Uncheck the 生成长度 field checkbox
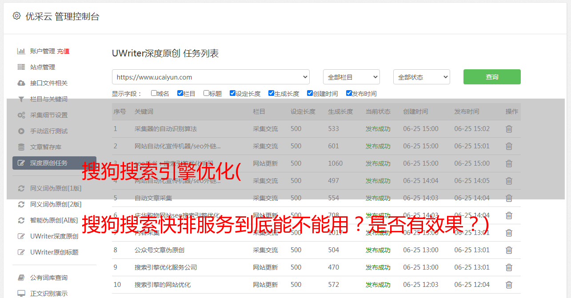Screen dimensions: 571x298 point(271,93)
